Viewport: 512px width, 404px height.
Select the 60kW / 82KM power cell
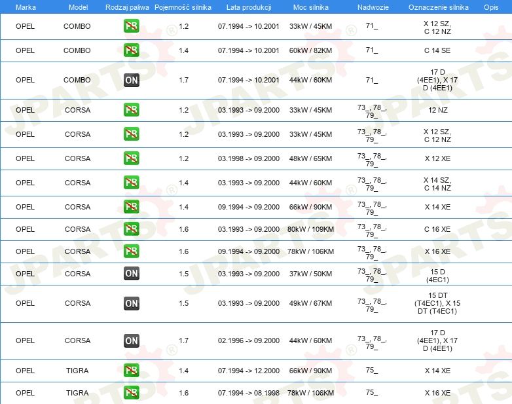point(310,50)
